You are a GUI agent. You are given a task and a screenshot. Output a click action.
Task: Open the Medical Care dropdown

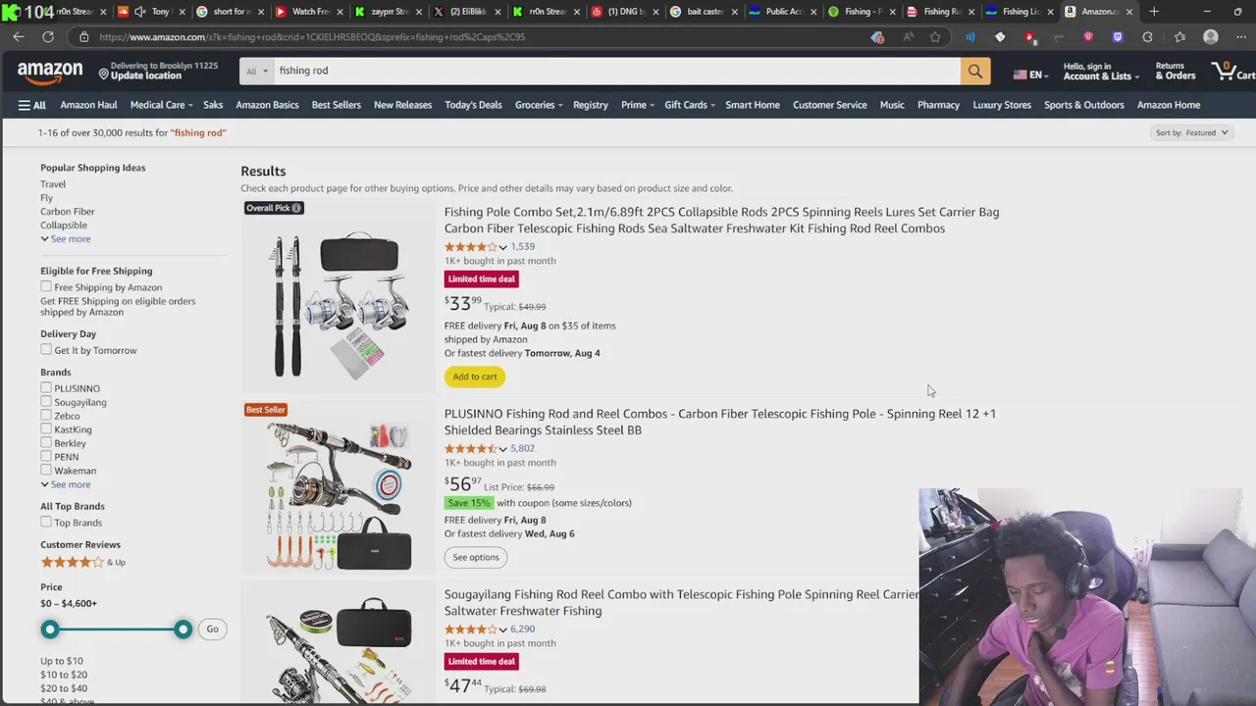[161, 105]
